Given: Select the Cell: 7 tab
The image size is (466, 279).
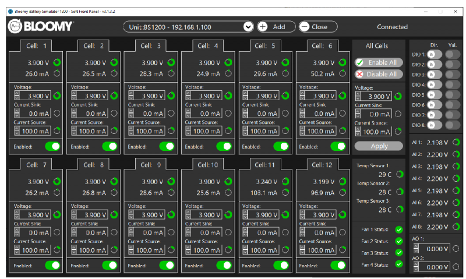Looking at the screenshot, I should [36, 165].
